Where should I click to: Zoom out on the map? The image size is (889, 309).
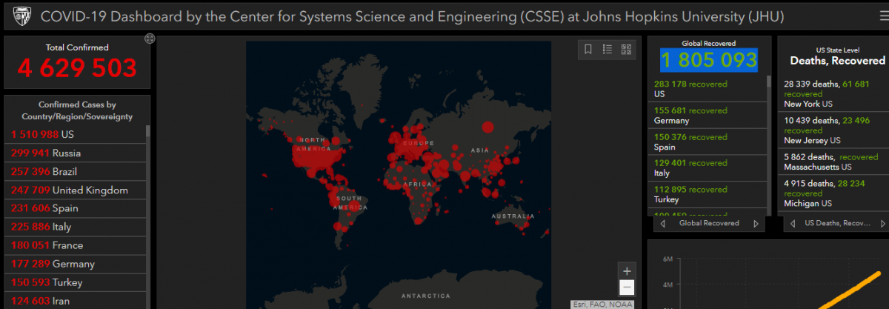(627, 287)
